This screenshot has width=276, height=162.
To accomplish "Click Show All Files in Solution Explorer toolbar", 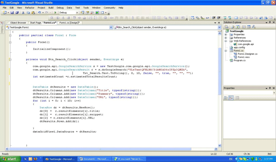I will pos(233,27).
